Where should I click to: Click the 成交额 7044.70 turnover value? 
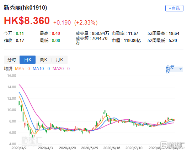(x=91, y=40)
